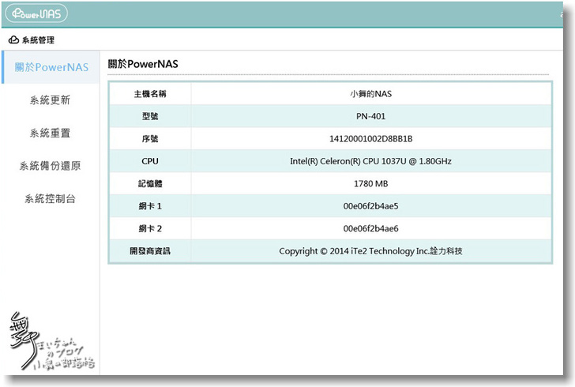Click the serial number 14120001002D8BB1B
Image resolution: width=575 pixels, height=387 pixels.
(370, 139)
